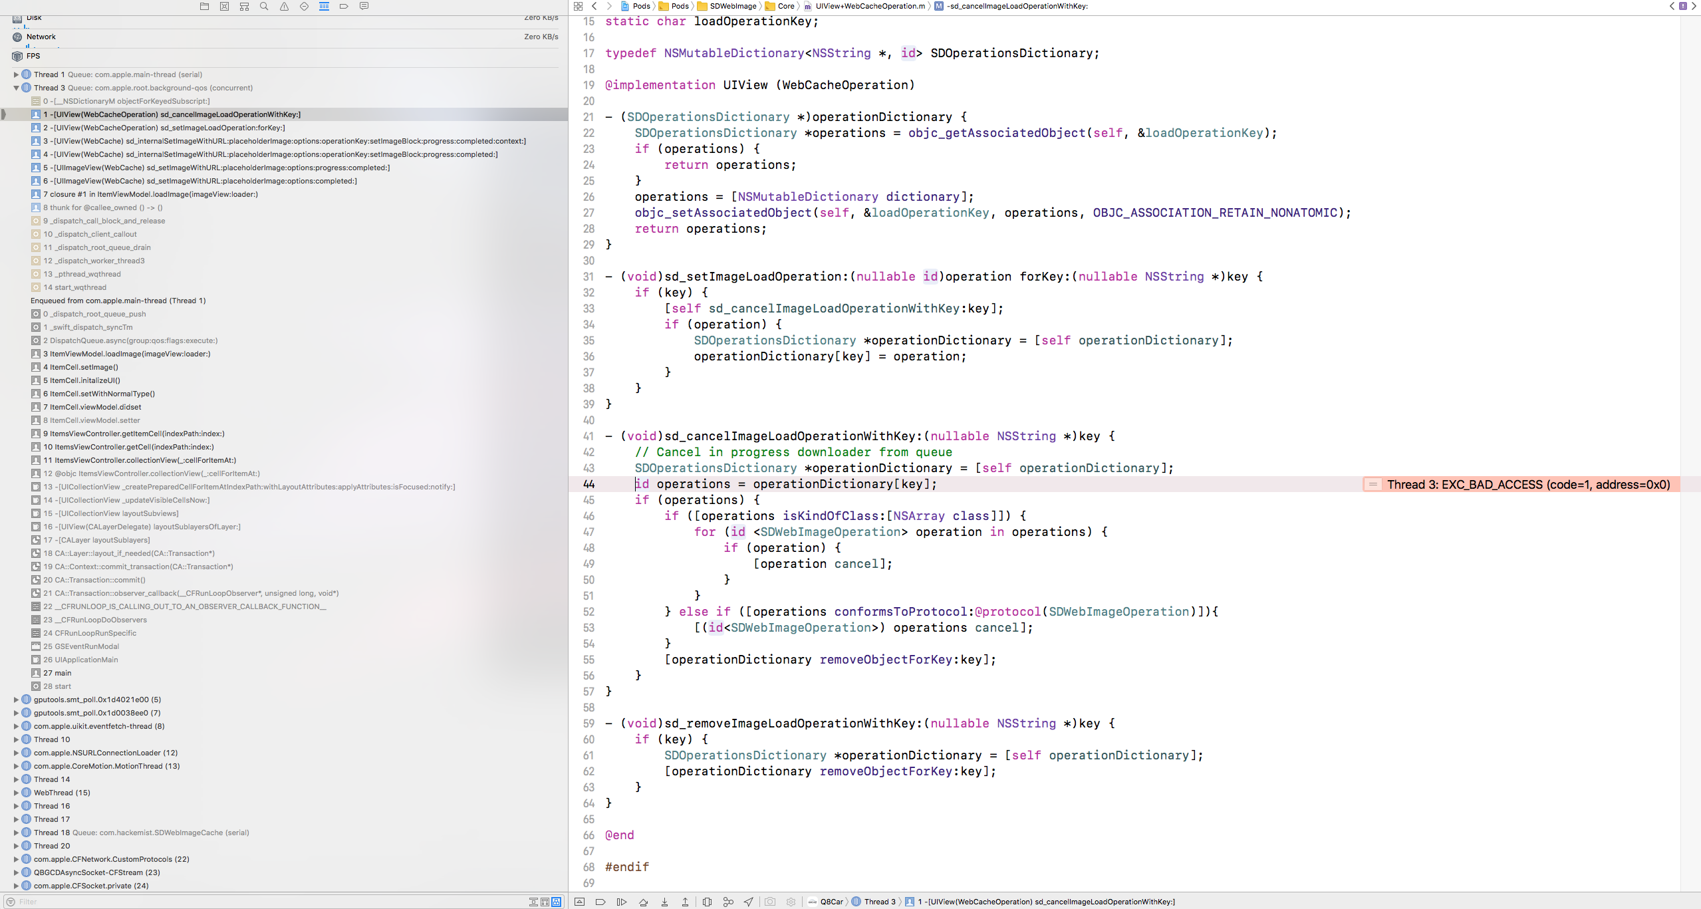Click the Simulate Location arrow icon

(x=748, y=902)
